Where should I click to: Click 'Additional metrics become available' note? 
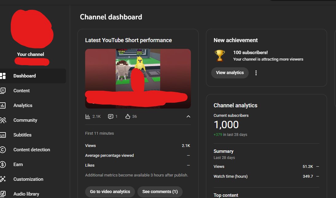tap(137, 175)
